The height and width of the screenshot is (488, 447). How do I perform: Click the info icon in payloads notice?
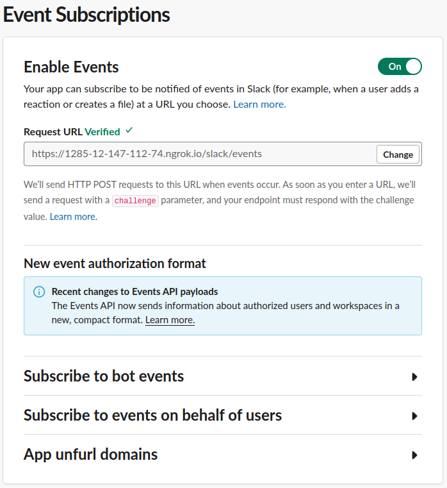[x=39, y=292]
